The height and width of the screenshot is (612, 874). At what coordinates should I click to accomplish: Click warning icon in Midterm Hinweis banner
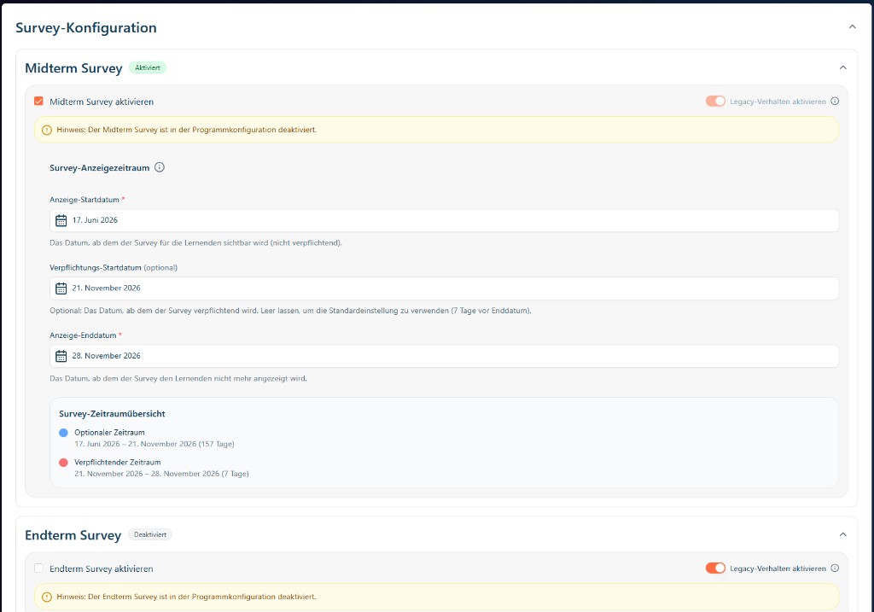pos(47,130)
